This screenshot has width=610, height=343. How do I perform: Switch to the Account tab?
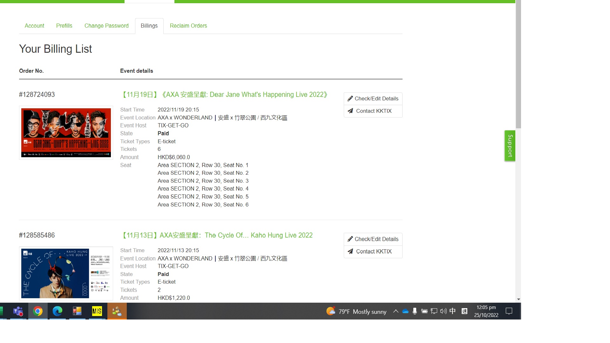(34, 26)
